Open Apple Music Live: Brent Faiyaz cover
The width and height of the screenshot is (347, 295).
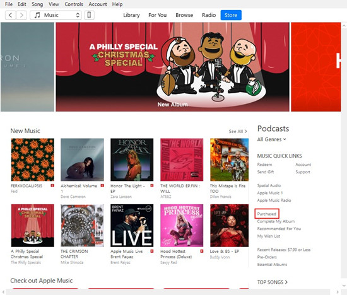(132, 225)
